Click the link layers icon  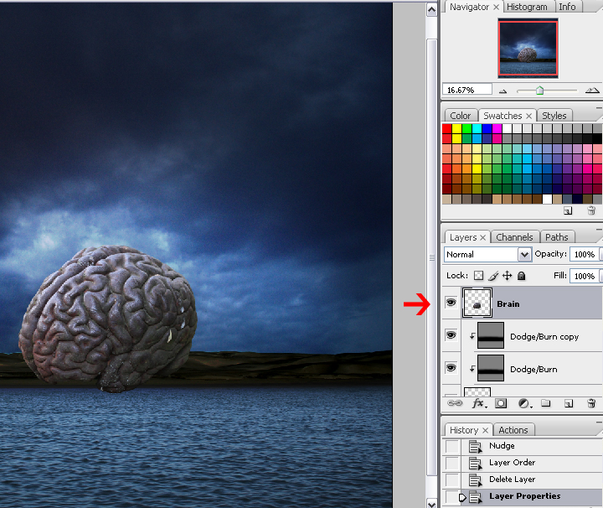coord(456,403)
